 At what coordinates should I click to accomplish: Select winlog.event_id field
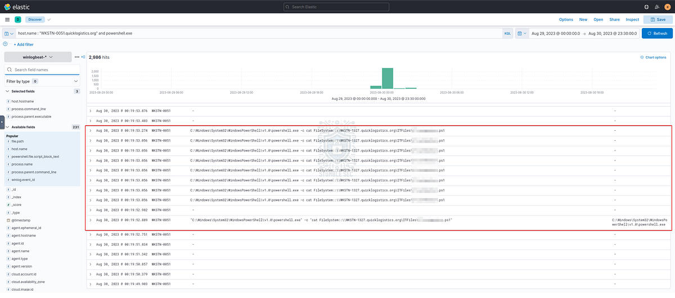[x=23, y=180]
